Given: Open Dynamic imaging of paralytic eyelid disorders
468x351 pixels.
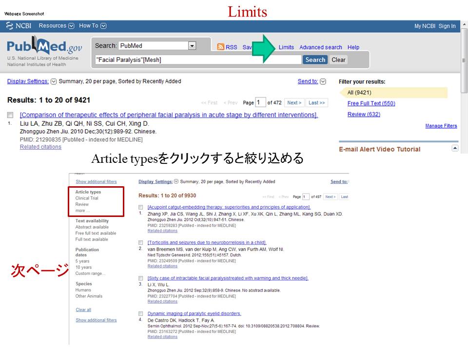Looking at the screenshot, I should [x=195, y=313].
